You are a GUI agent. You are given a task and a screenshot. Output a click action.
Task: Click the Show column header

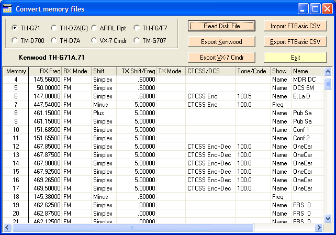(281, 71)
